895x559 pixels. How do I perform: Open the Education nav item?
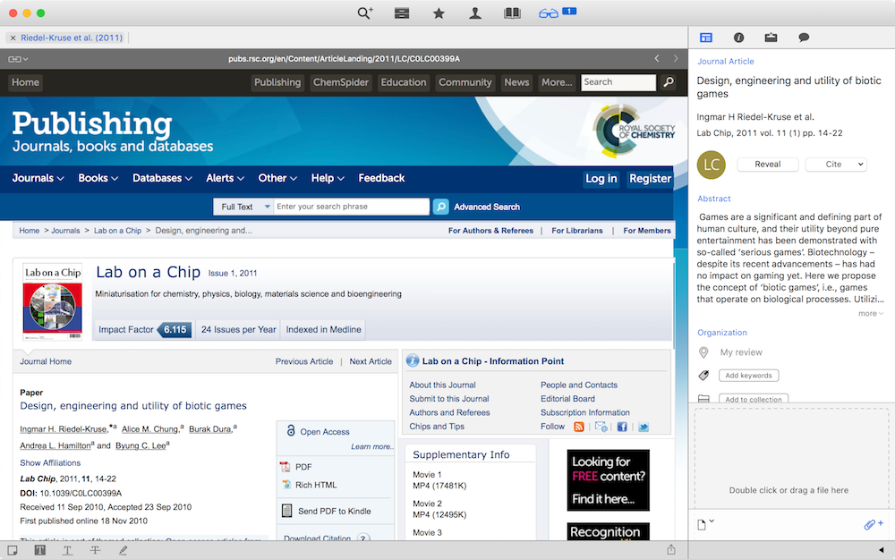click(x=404, y=82)
